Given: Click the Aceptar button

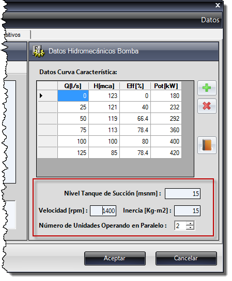Looking at the screenshot, I should tap(115, 258).
